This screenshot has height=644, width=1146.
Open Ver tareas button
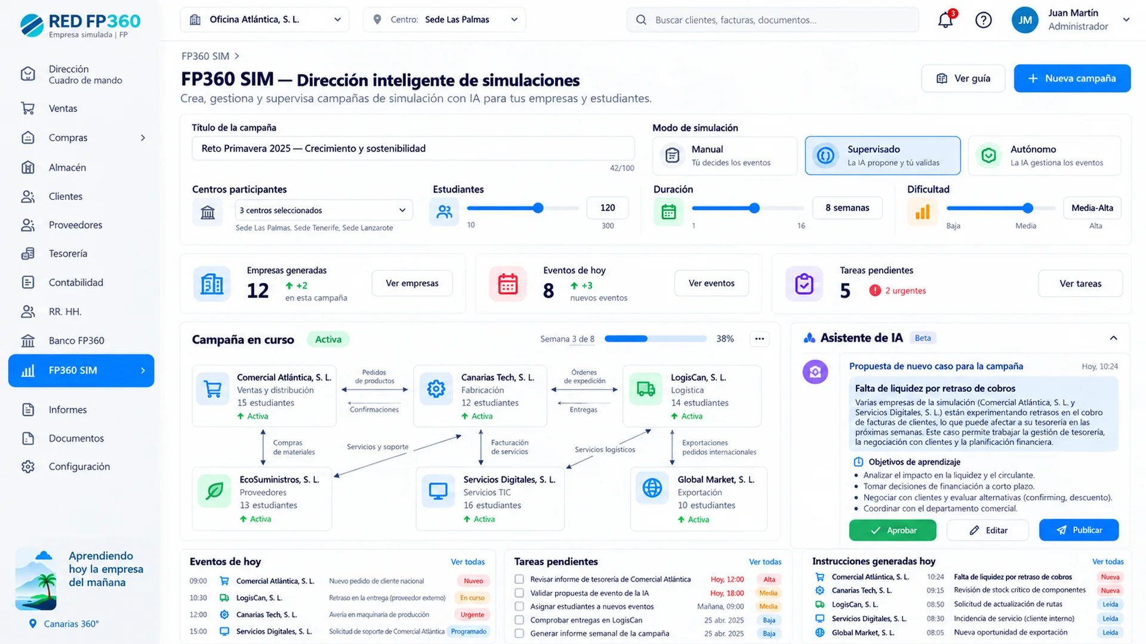[x=1080, y=283]
